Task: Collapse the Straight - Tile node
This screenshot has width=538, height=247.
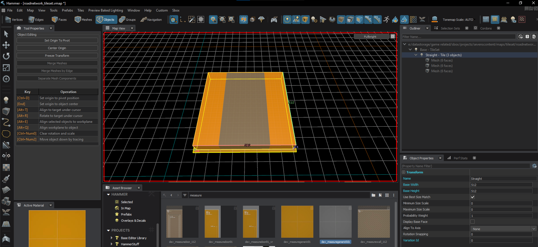Action: pyautogui.click(x=416, y=55)
